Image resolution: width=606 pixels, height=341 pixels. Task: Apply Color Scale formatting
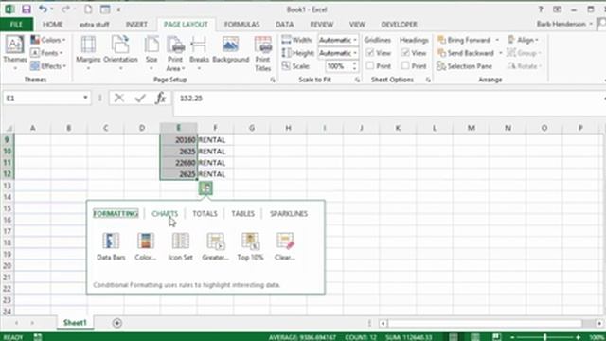coord(146,246)
